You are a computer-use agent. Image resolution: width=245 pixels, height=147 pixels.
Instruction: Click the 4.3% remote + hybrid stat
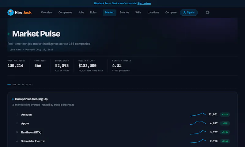(117, 66)
